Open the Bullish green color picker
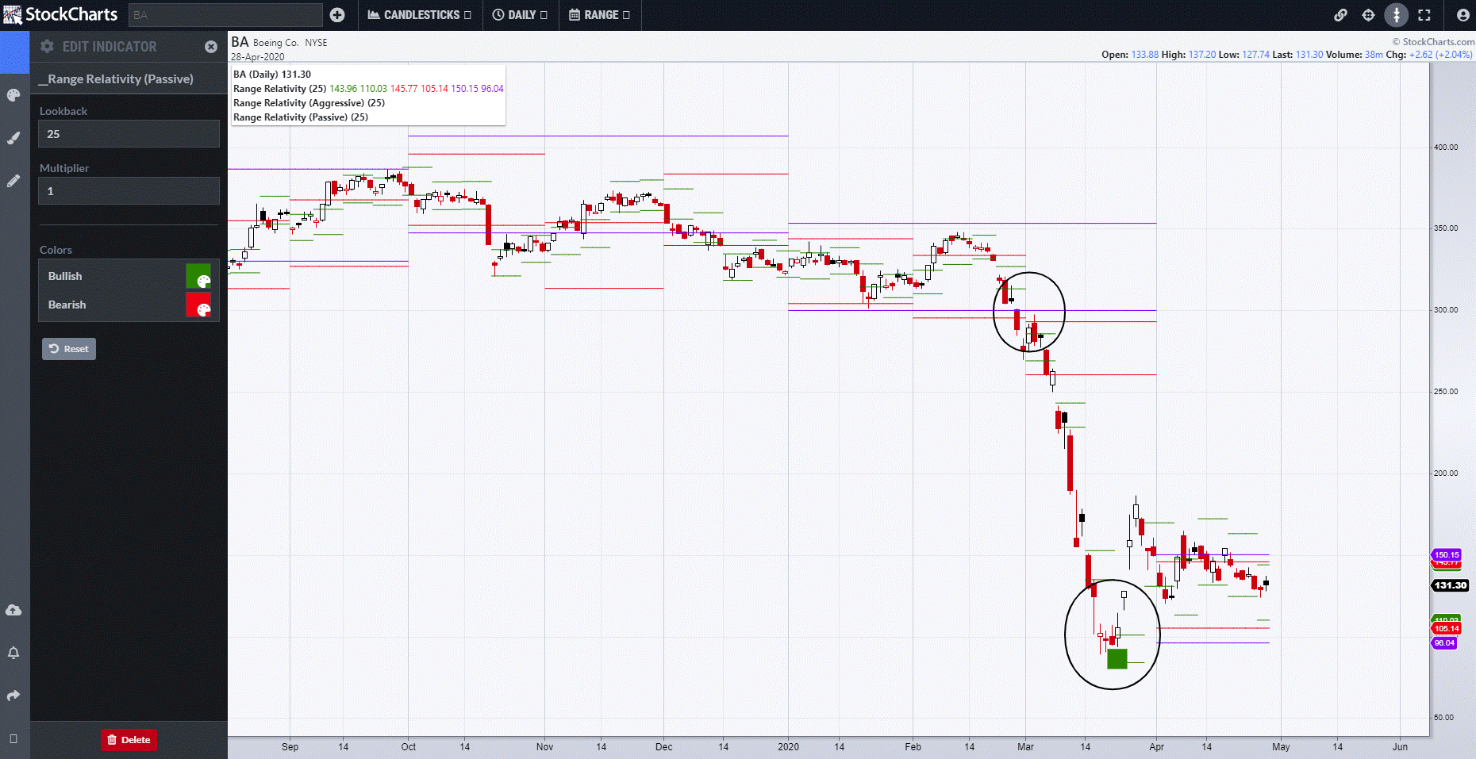Image resolution: width=1476 pixels, height=759 pixels. 198,276
